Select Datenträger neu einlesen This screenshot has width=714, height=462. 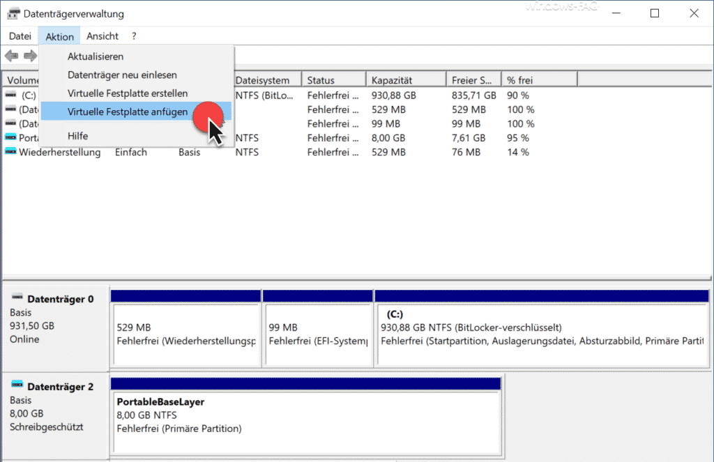click(136, 75)
